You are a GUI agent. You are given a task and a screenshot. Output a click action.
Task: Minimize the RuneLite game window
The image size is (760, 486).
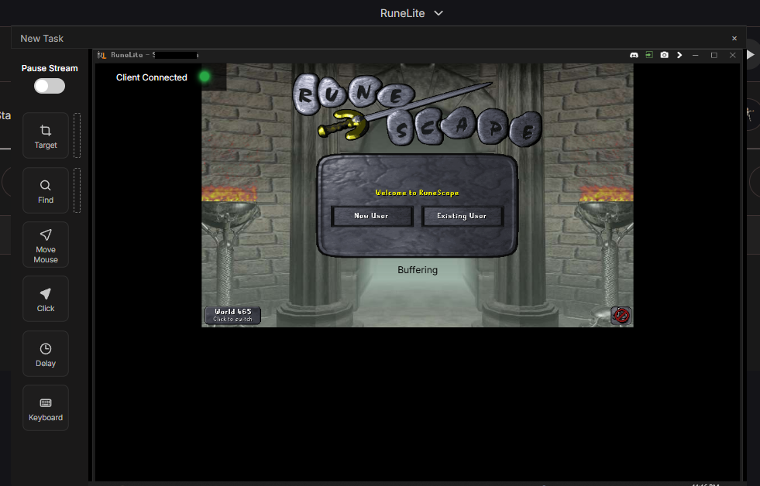tap(696, 55)
